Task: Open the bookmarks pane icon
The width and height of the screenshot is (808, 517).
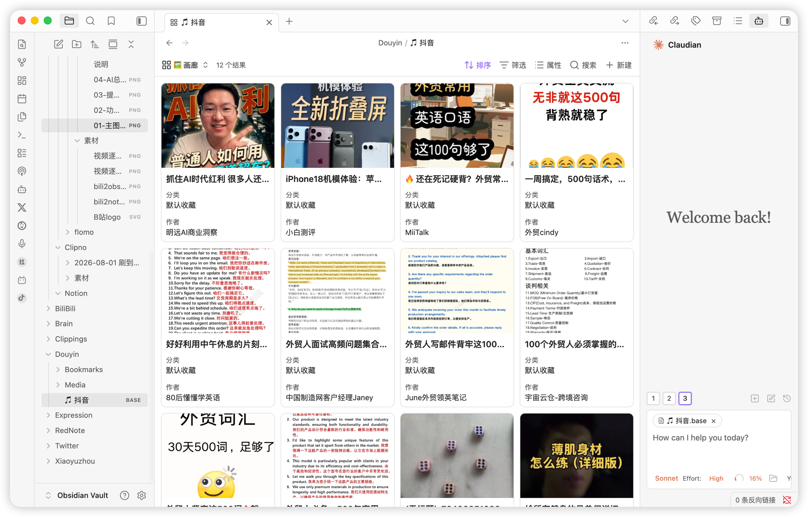Action: tap(112, 21)
